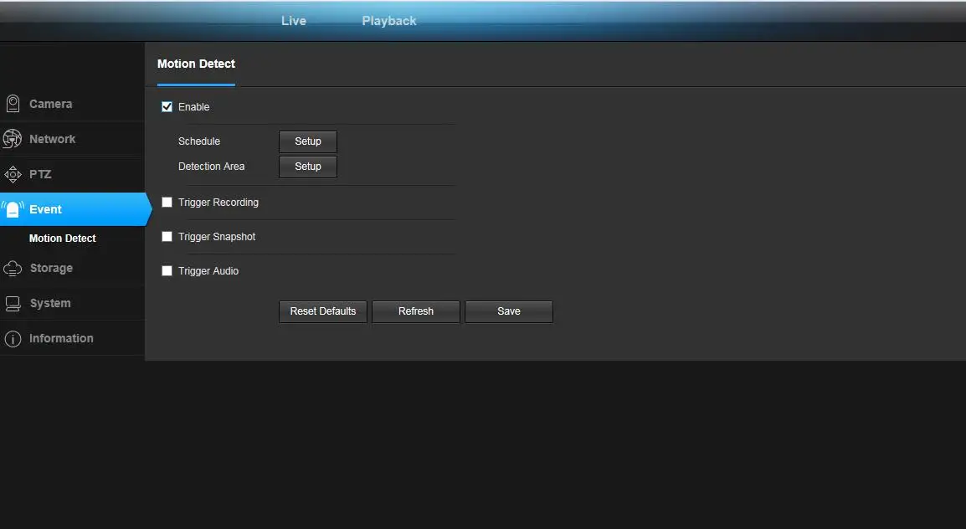The width and height of the screenshot is (966, 529).
Task: Click the Trigger Recording label text
Action: tap(218, 203)
